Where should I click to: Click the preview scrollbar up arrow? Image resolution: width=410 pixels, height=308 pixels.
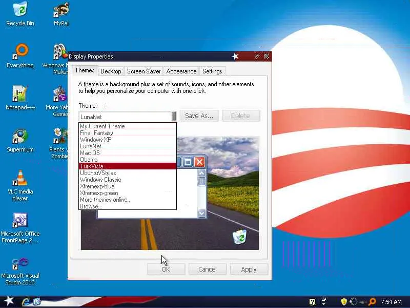201,173
